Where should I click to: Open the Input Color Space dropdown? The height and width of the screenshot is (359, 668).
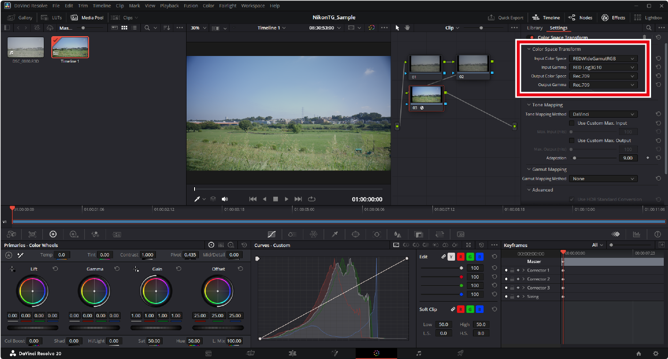603,59
